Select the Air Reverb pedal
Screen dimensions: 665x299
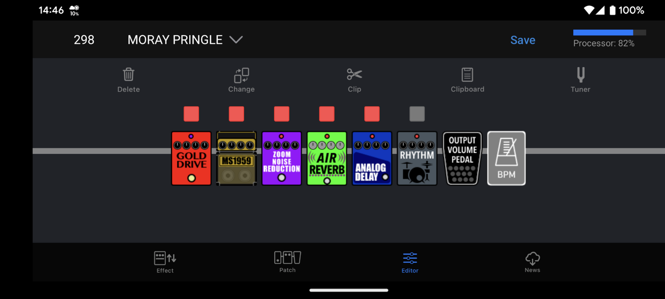(x=327, y=158)
